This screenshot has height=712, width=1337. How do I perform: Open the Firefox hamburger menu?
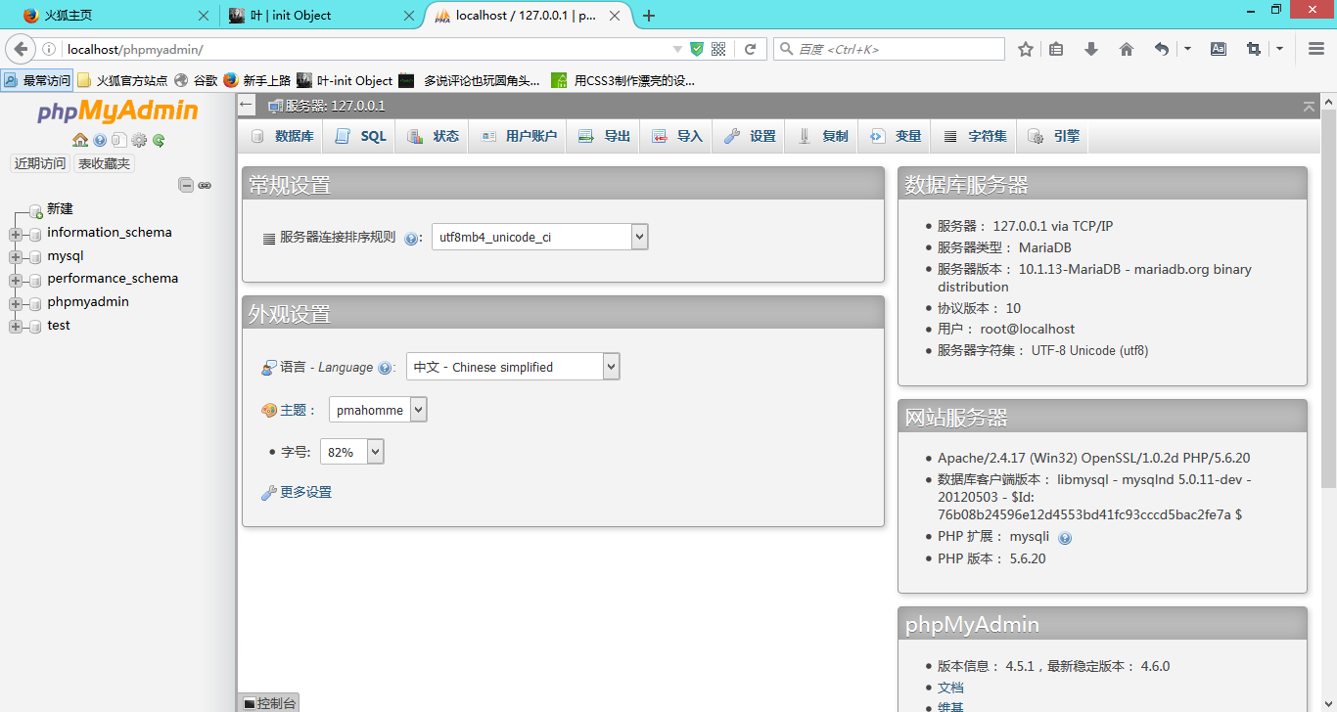1316,49
